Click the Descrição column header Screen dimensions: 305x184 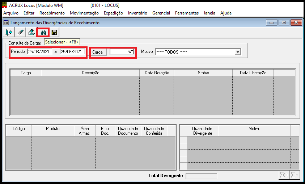90,73
